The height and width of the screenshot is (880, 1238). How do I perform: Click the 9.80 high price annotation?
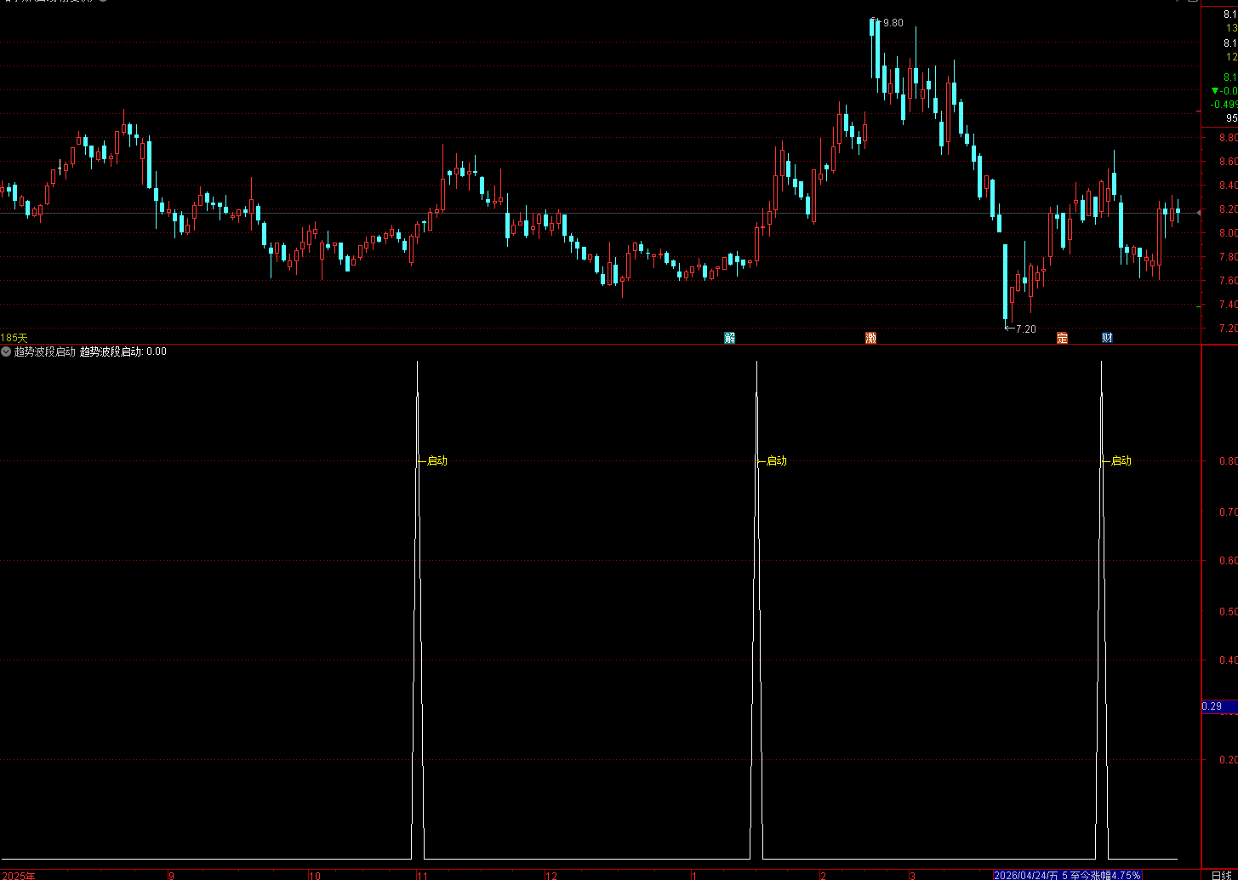(893, 23)
